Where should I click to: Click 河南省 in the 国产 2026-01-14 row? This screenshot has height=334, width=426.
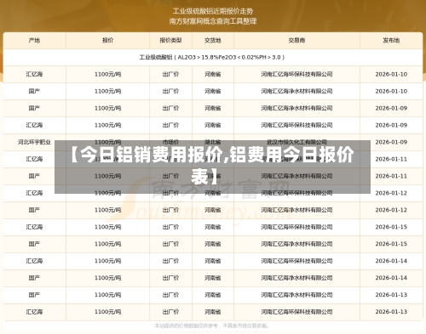point(213,278)
